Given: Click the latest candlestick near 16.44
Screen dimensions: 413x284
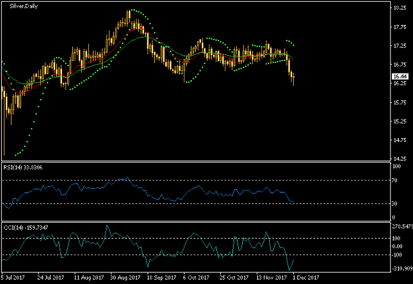Looking at the screenshot, I should pyautogui.click(x=293, y=77).
